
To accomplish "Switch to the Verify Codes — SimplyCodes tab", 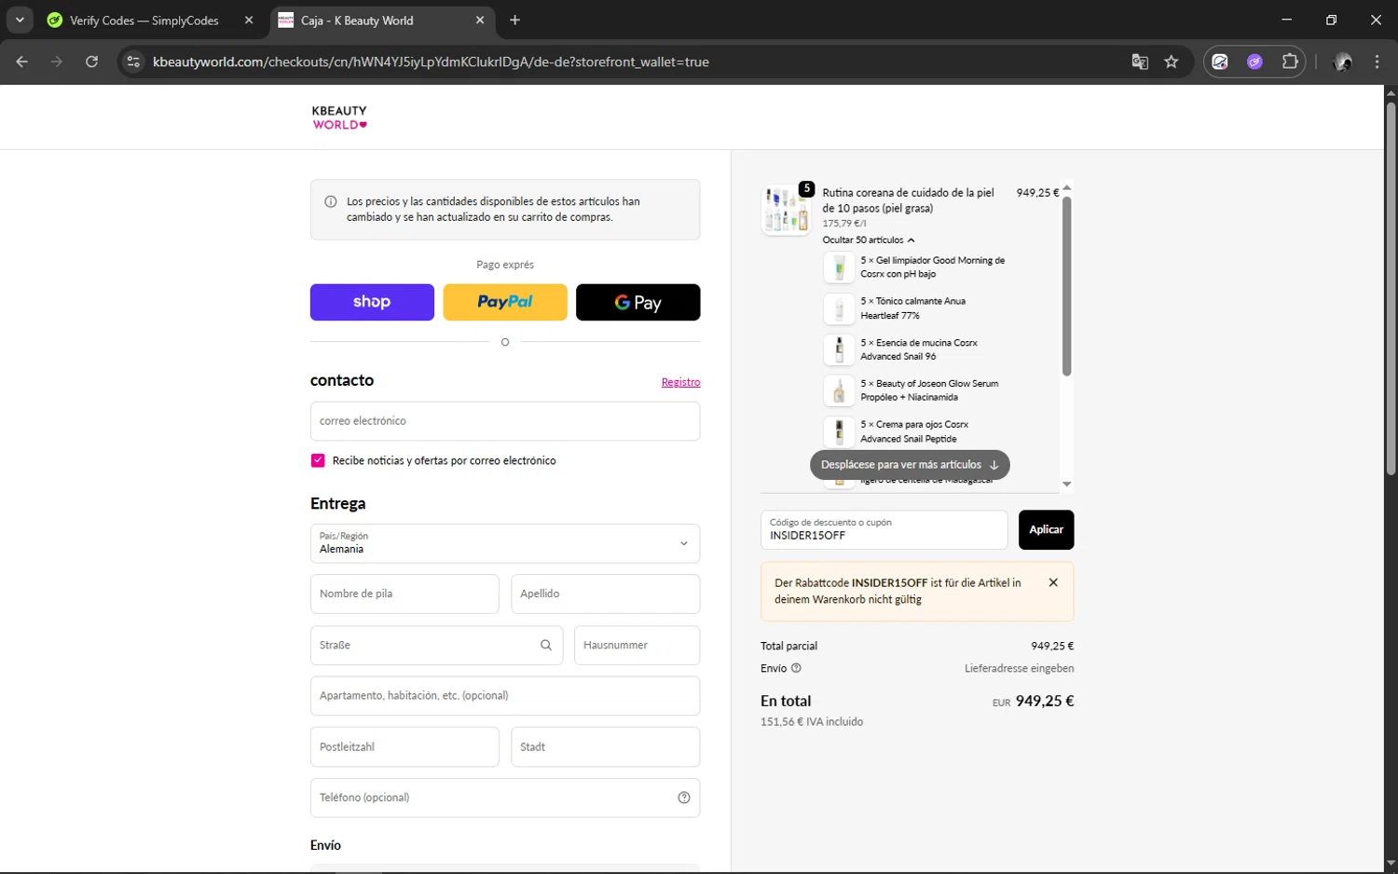I will (x=144, y=20).
